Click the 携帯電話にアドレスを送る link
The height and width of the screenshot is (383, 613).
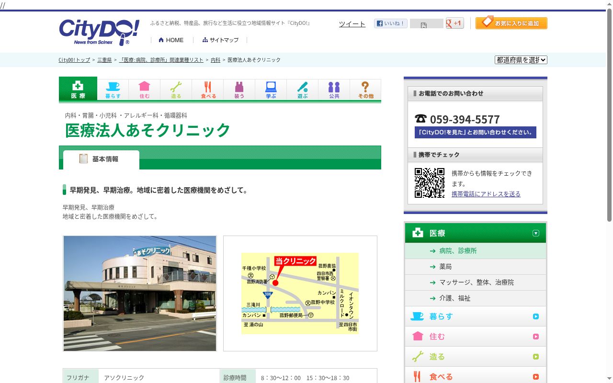coord(486,194)
